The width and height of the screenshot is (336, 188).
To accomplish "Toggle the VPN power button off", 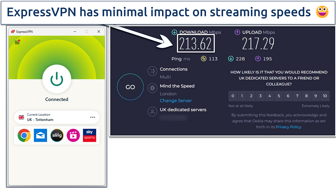I will coord(56,79).
